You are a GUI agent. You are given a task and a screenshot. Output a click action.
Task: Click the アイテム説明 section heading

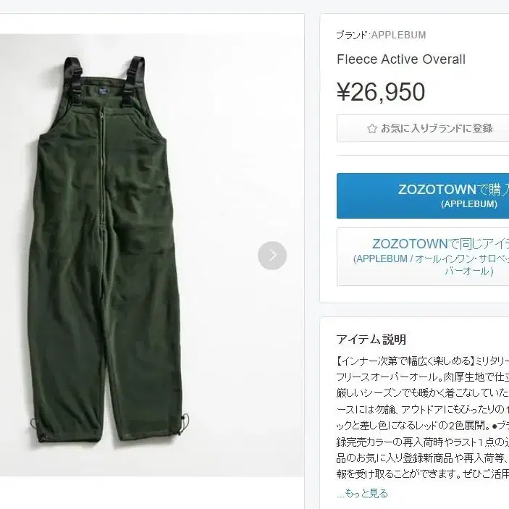371,340
